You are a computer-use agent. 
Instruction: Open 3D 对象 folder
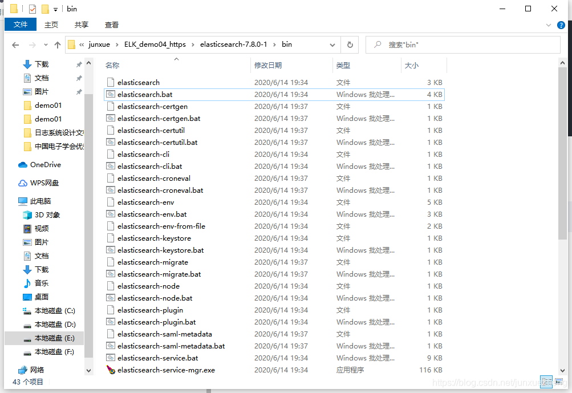(47, 214)
